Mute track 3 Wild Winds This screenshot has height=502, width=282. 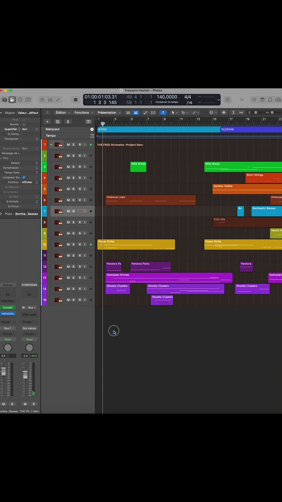pyautogui.click(x=68, y=166)
